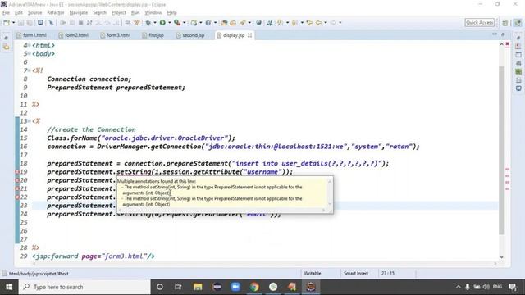Open the Help menu
525x295 pixels.
tap(171, 13)
